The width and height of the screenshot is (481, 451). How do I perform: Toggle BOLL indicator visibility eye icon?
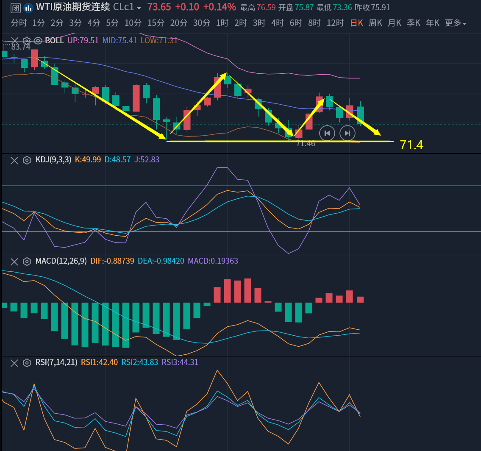coord(38,41)
